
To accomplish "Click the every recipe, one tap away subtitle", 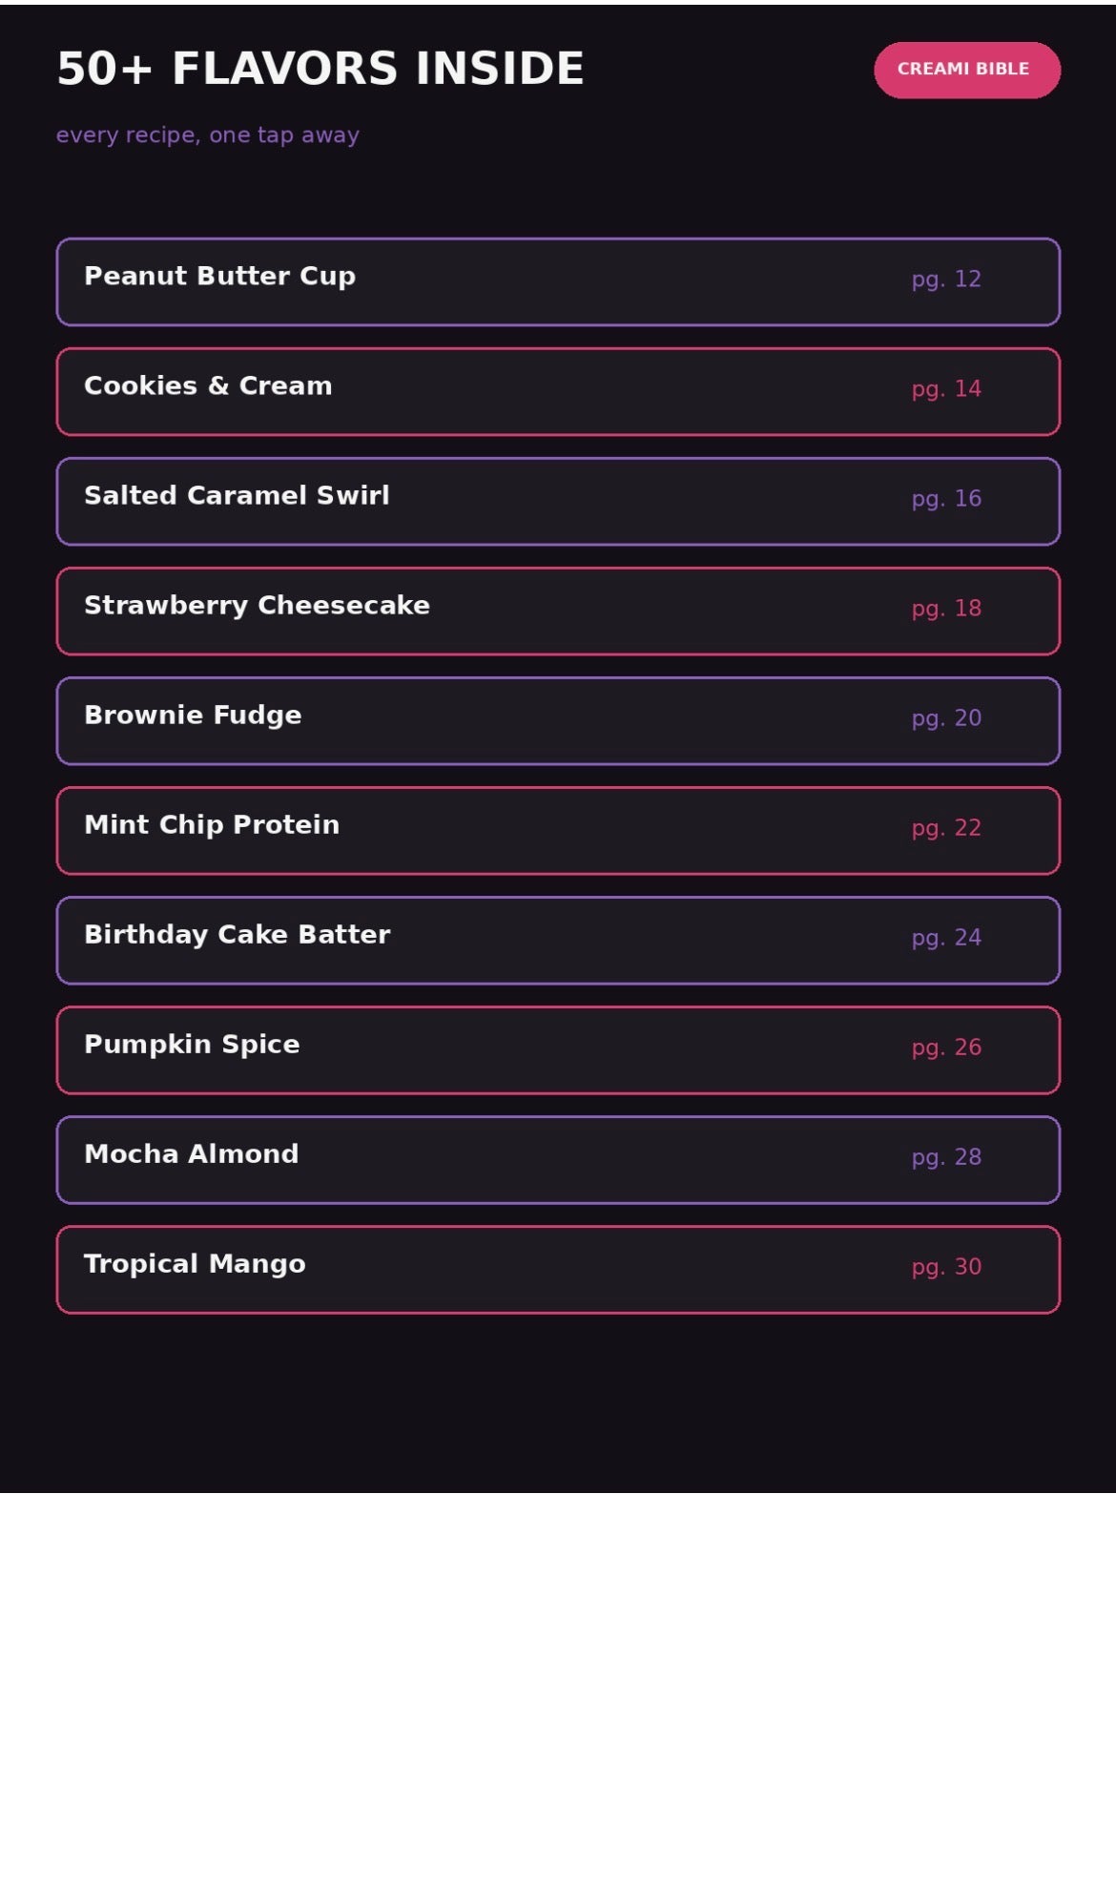I will 208,135.
